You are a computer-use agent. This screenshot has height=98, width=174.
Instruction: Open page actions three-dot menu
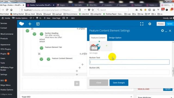click(85, 10)
